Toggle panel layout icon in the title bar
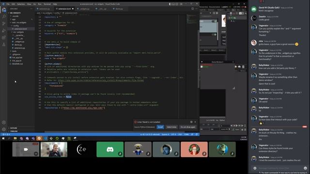This screenshot has height=174, width=310. pos(173,4)
